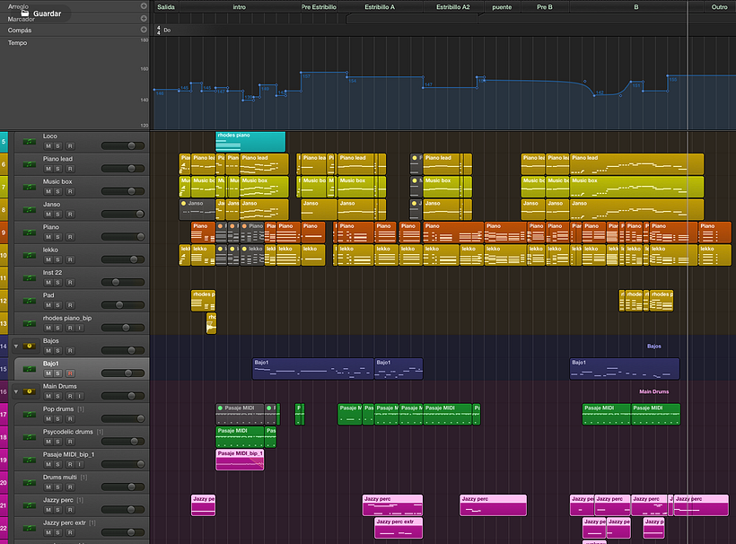This screenshot has width=736, height=544.
Task: Click the 157 tempo point
Action: click(301, 73)
